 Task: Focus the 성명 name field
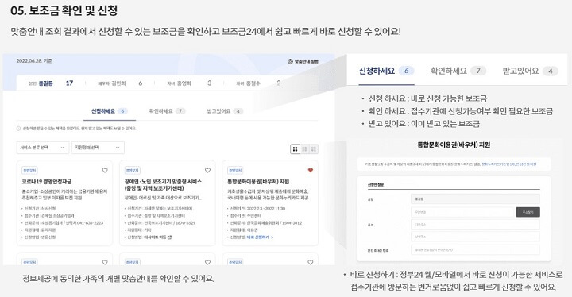coord(475,199)
